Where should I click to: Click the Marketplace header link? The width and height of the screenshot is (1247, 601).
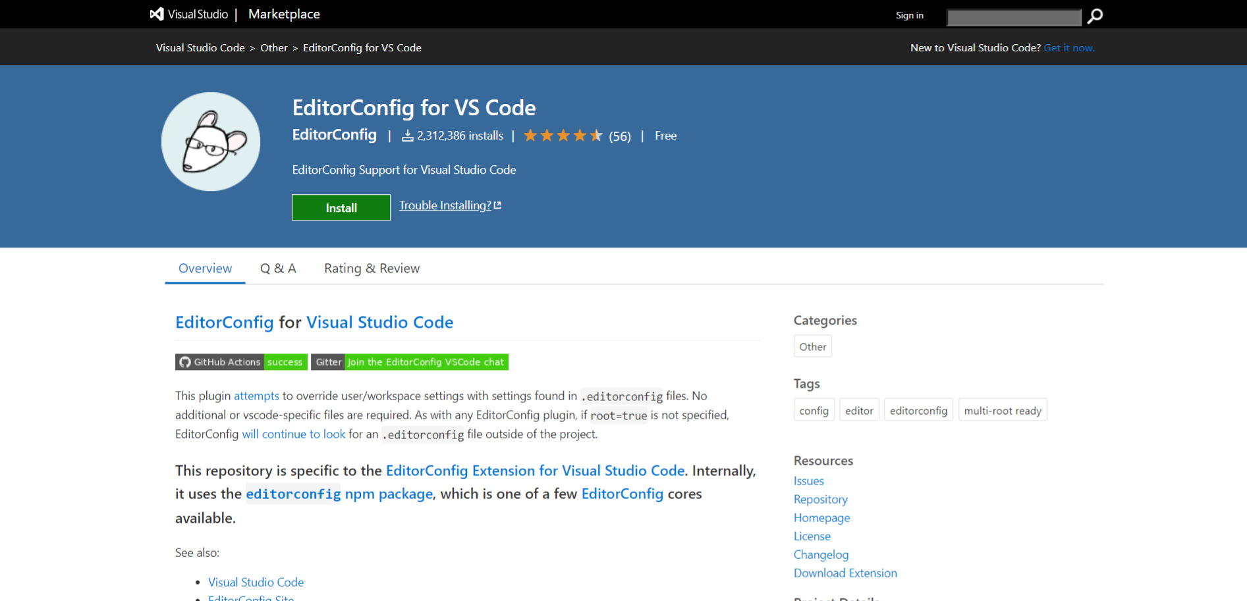[x=284, y=14]
